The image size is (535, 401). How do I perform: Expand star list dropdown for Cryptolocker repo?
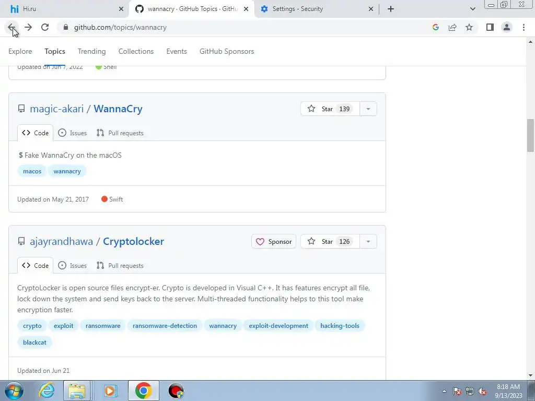pos(368,241)
